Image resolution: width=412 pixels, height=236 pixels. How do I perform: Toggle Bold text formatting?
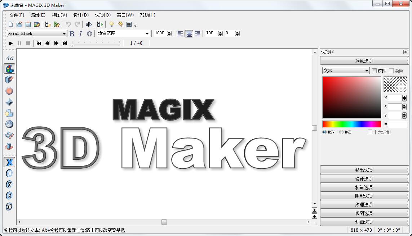pos(72,33)
